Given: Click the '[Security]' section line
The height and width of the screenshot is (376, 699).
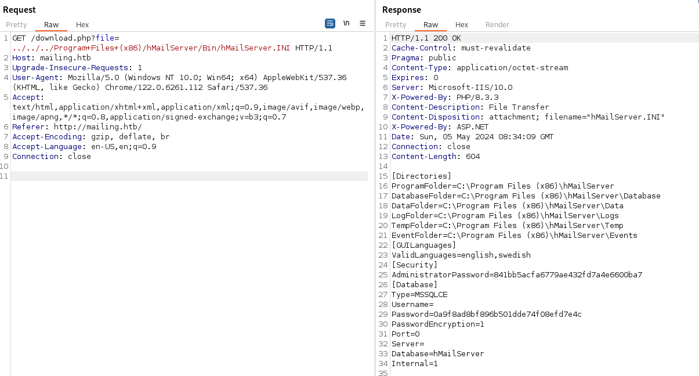Looking at the screenshot, I should [x=415, y=265].
